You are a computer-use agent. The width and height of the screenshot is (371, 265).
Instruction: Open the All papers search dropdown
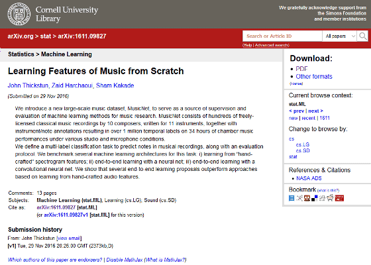point(339,36)
